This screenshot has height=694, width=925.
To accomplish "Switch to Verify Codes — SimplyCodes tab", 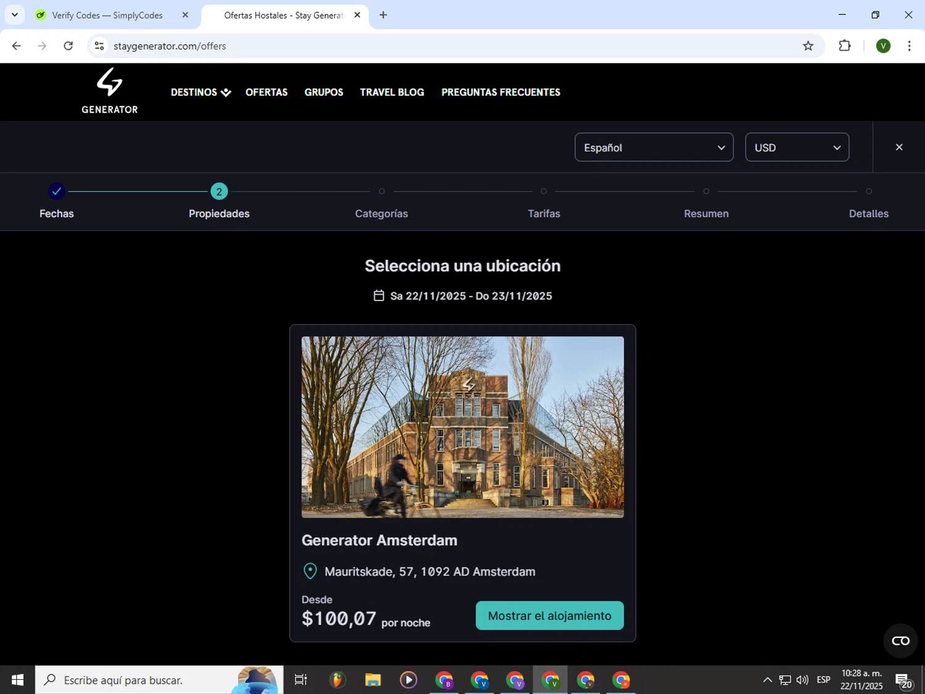I will 107,15.
